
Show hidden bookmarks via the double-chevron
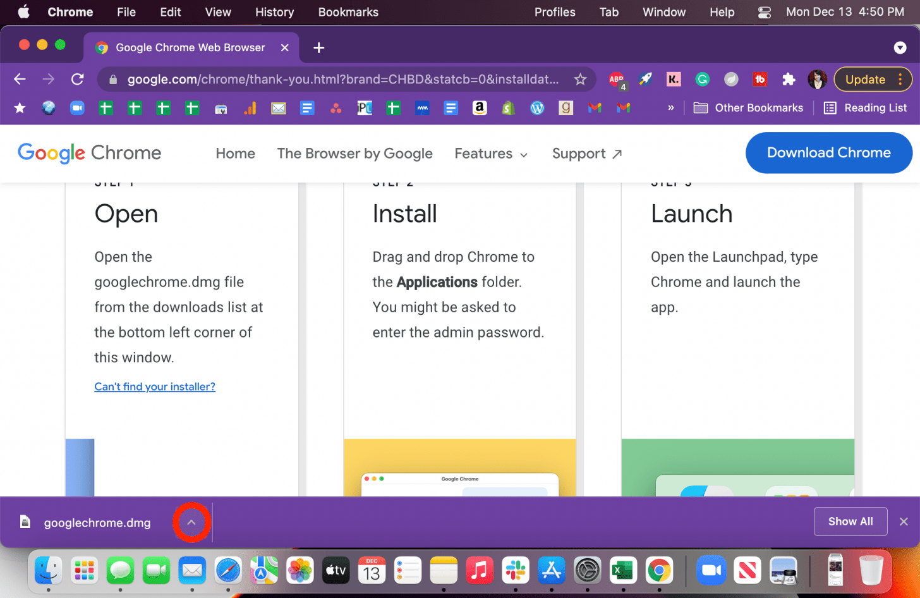click(x=670, y=108)
